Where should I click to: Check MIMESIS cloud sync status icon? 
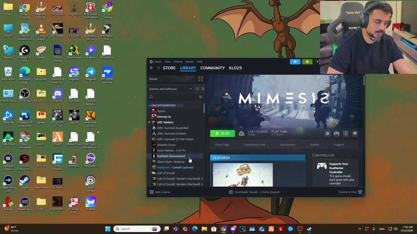[x=241, y=134]
